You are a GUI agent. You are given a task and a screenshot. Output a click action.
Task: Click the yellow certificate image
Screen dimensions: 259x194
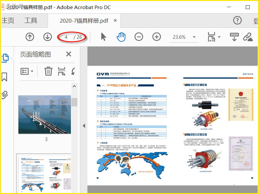tap(241, 105)
